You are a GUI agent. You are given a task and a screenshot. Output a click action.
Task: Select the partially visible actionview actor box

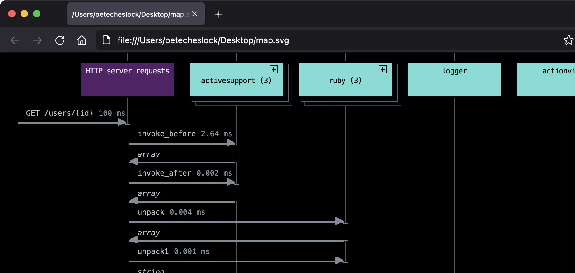(546, 80)
